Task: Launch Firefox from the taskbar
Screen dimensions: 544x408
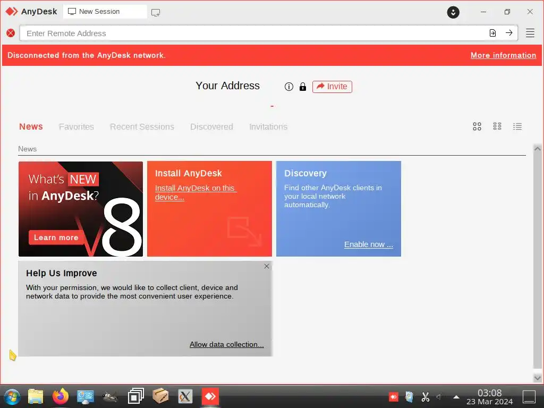Action: coord(61,396)
